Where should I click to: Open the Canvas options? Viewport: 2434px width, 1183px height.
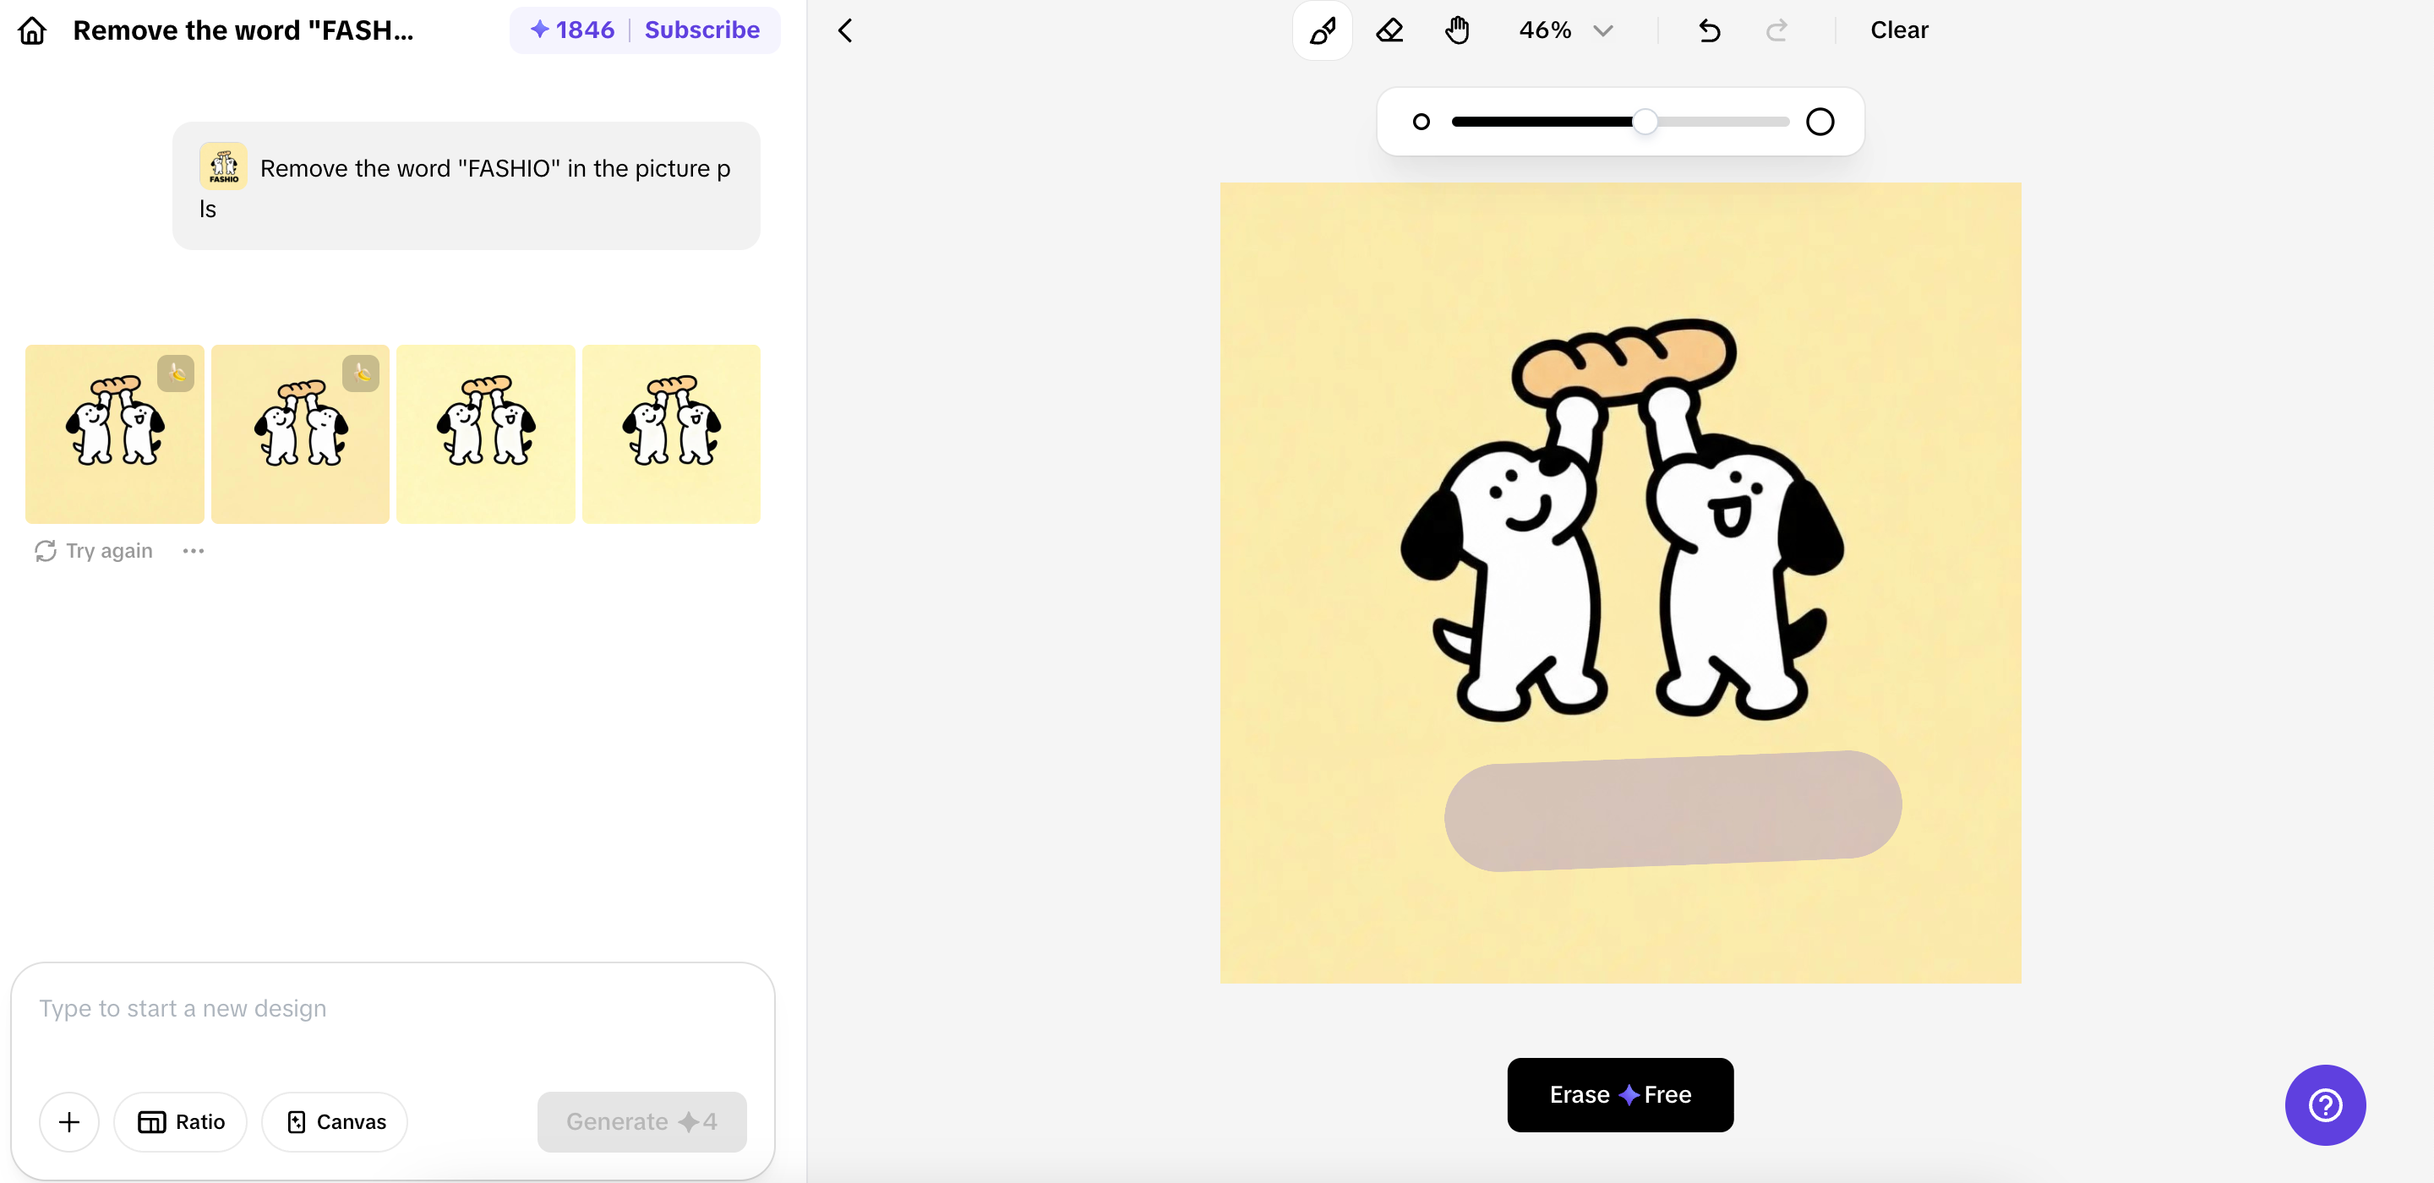(336, 1121)
